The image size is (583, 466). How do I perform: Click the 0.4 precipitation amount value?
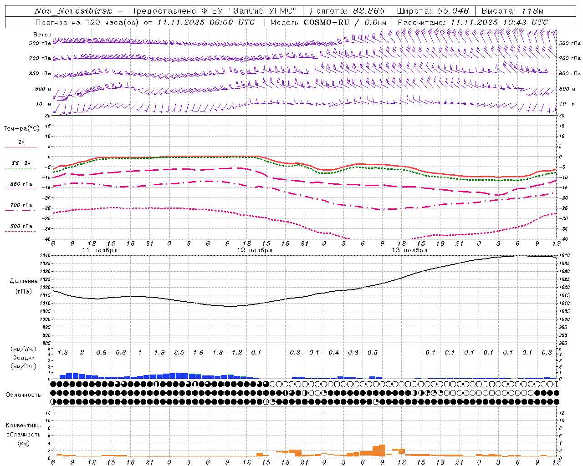point(334,353)
